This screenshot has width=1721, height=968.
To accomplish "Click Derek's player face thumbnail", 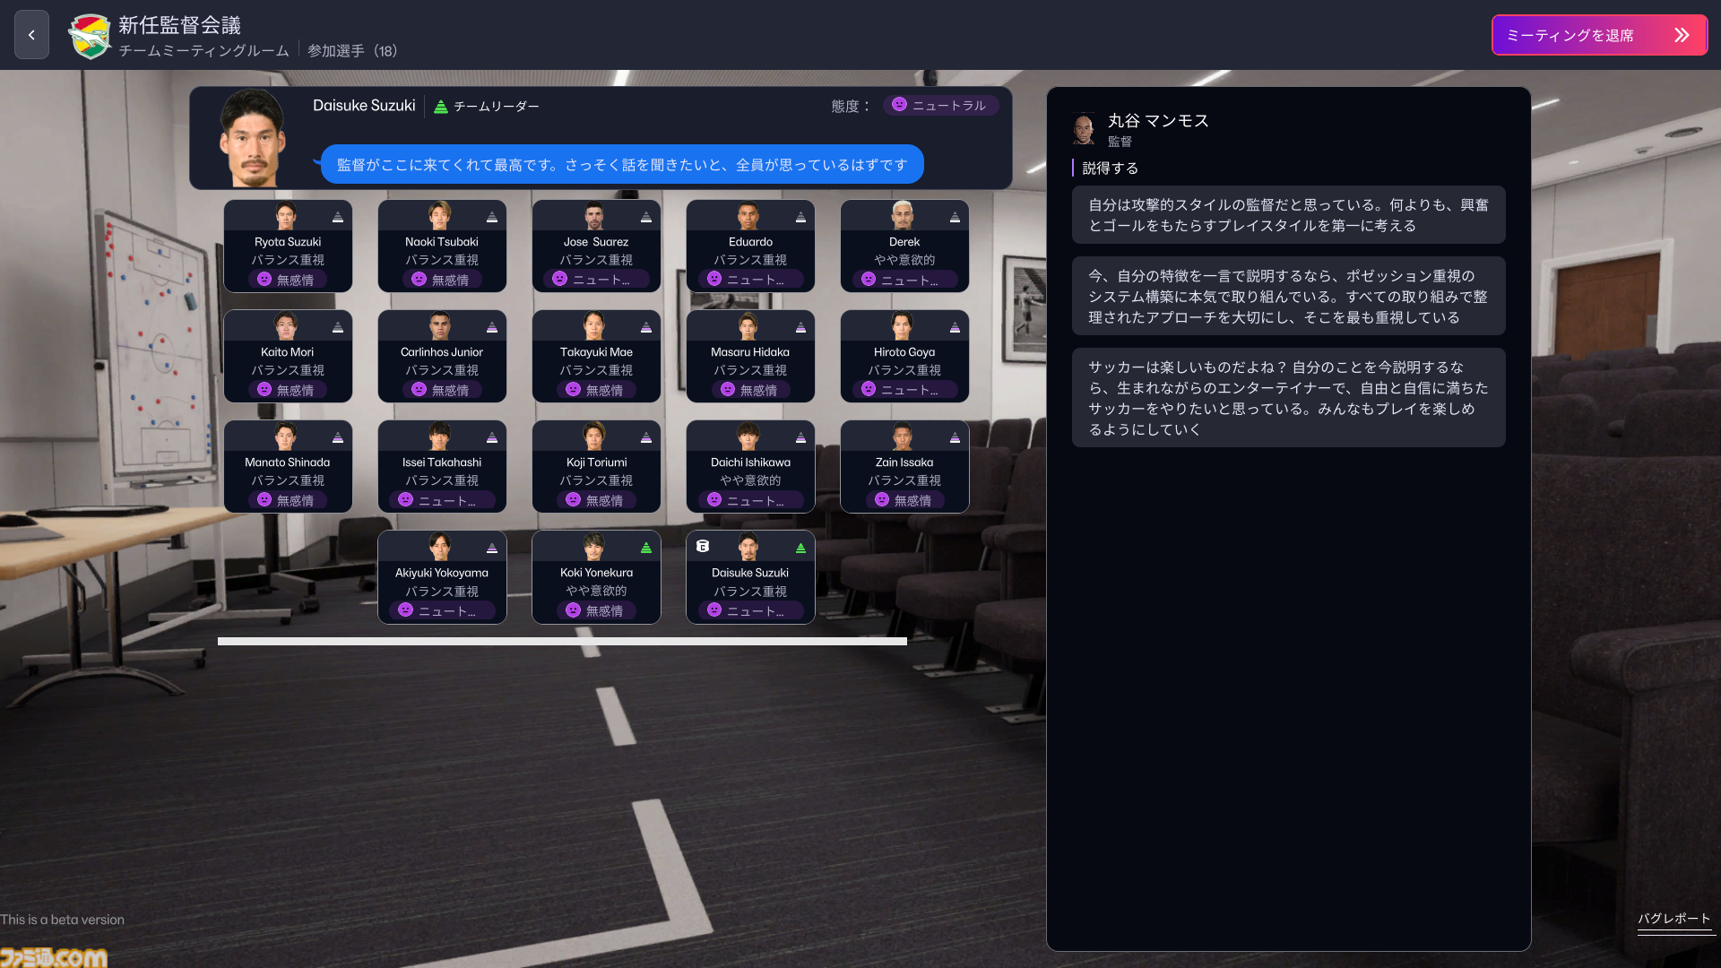I will pyautogui.click(x=904, y=215).
